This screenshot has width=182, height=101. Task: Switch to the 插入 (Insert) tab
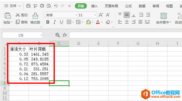click(x=94, y=6)
